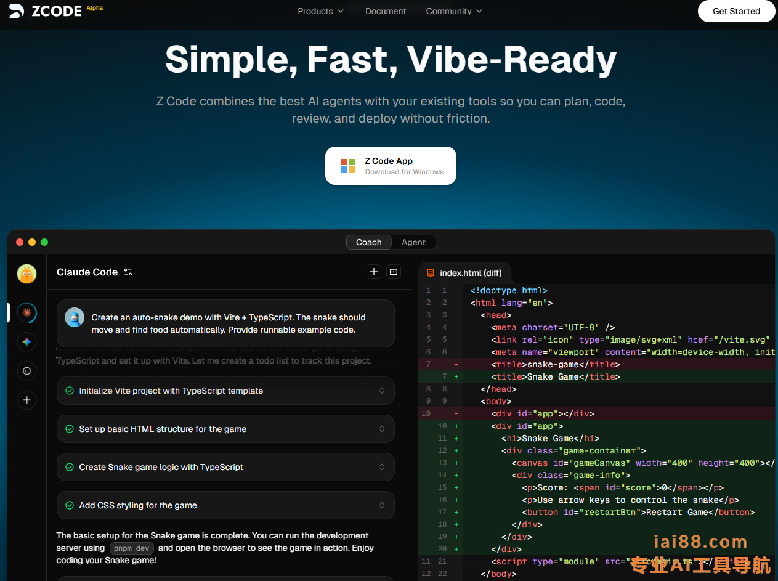Toggle checkmark on Add CSS styling task
Image resolution: width=778 pixels, height=581 pixels.
click(x=70, y=505)
